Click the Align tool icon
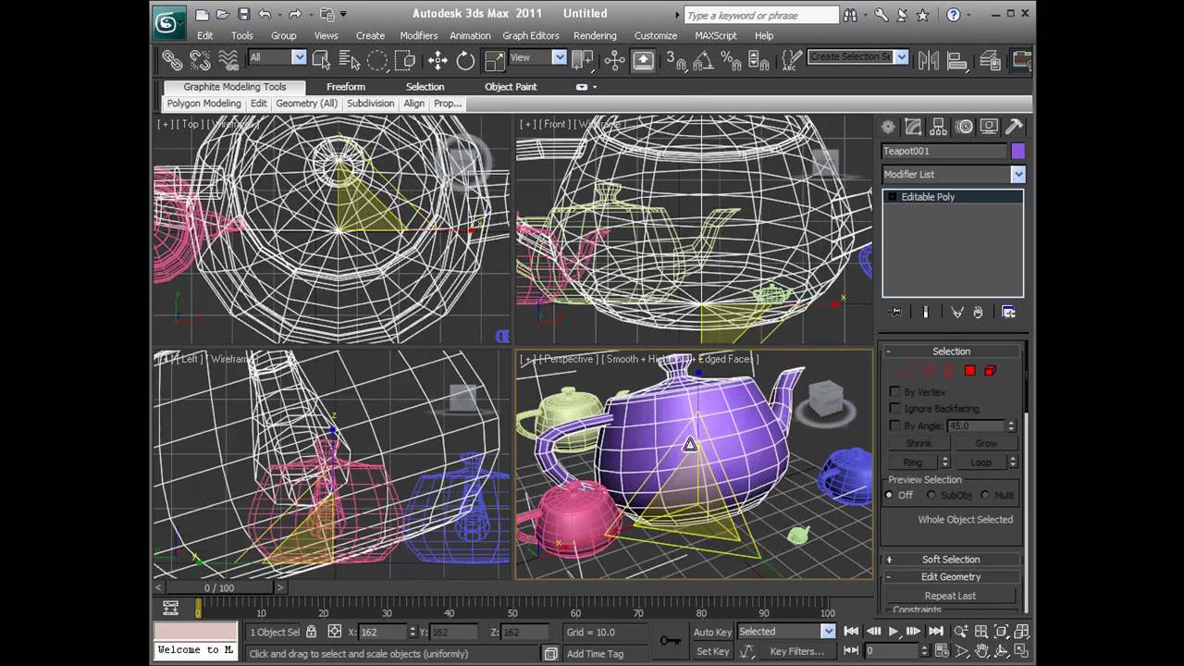 pos(957,60)
